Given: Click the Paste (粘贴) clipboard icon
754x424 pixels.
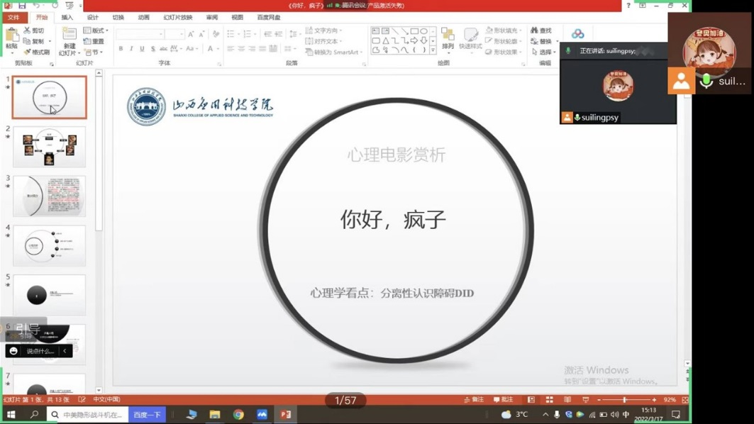Looking at the screenshot, I should (x=11, y=35).
